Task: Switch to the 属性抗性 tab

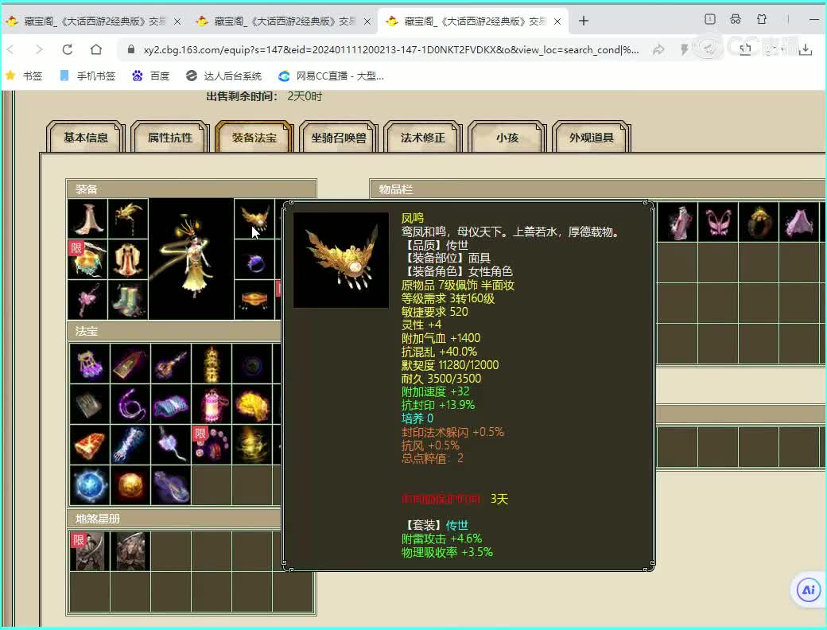Action: click(x=170, y=138)
